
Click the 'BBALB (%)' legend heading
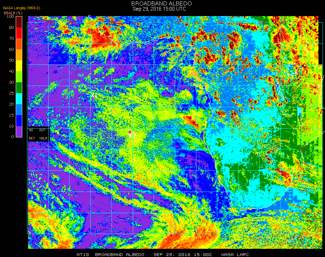13,13
